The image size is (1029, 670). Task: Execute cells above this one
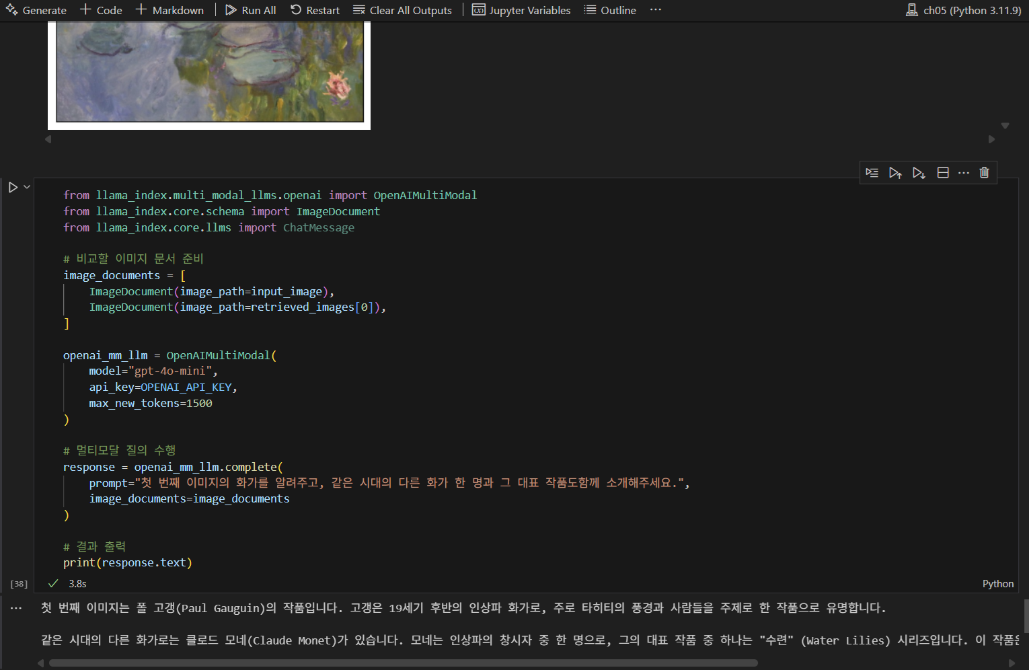coord(895,173)
